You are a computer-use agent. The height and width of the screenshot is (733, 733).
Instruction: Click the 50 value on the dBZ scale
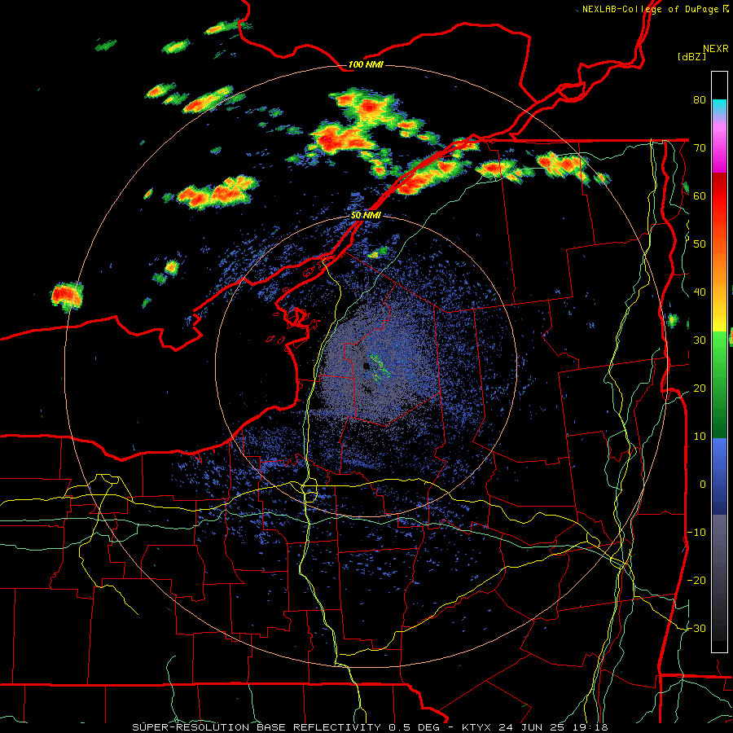tap(700, 244)
